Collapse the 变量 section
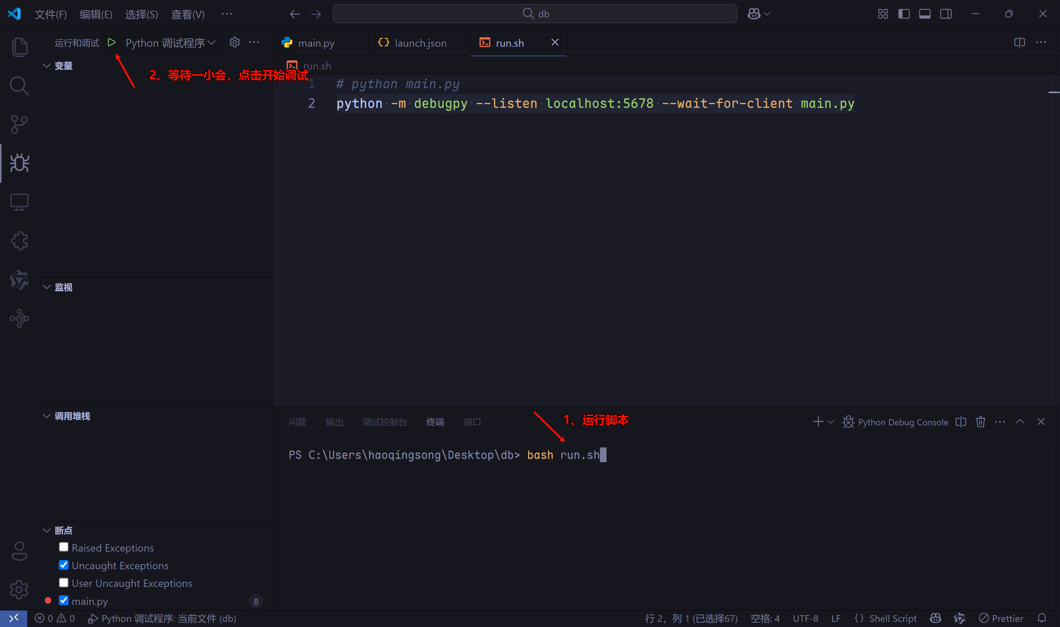Screen dimensions: 1060x627 tap(47, 66)
